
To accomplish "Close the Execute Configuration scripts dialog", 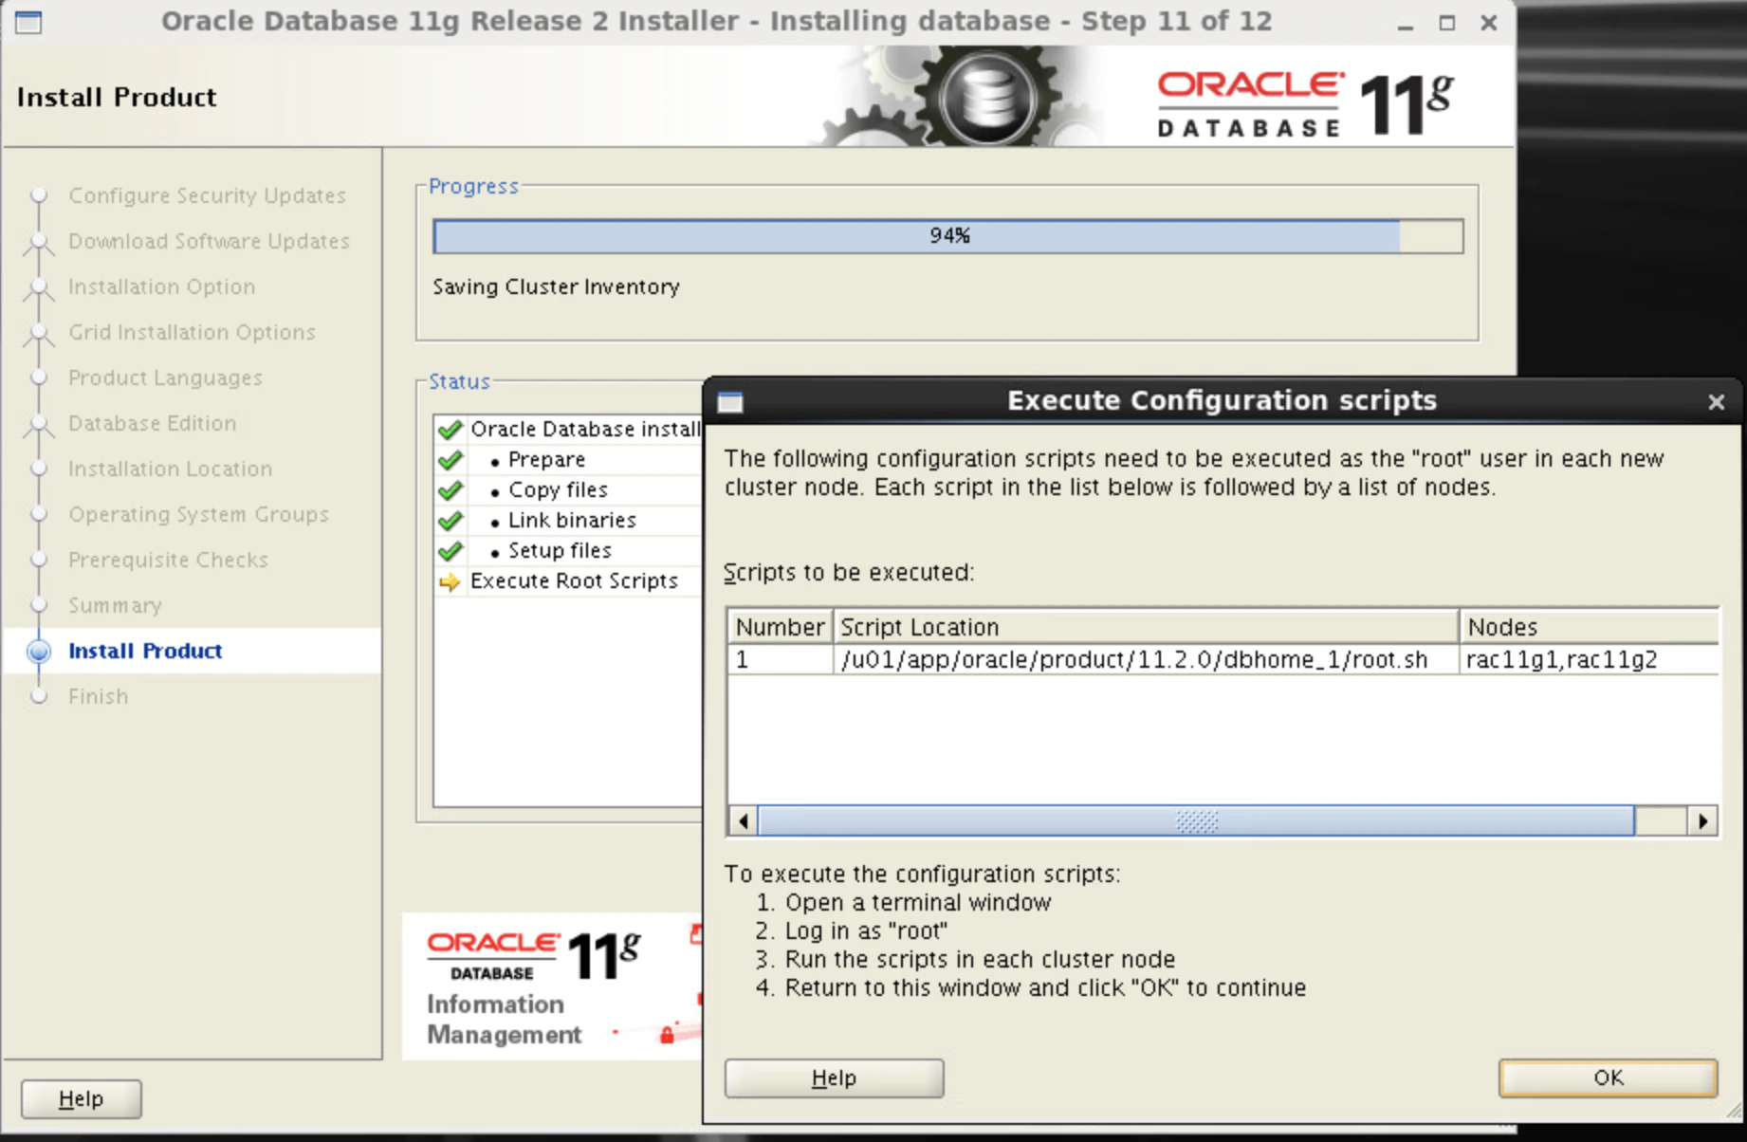I will click(1716, 402).
